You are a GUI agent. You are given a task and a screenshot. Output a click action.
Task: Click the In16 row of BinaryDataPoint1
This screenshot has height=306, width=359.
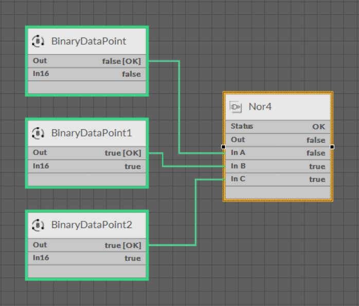[x=86, y=166]
